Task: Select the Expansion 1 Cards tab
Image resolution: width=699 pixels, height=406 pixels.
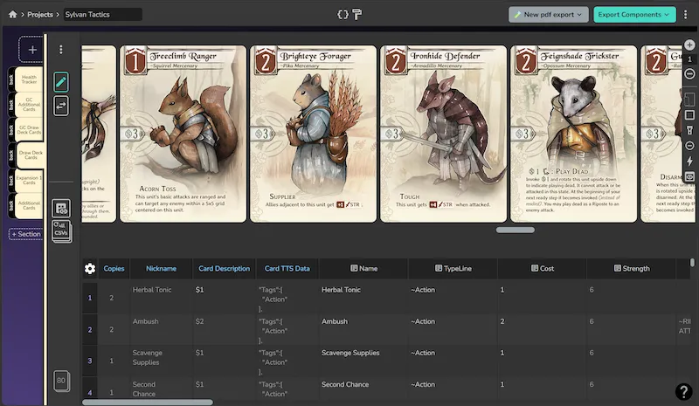Action: click(29, 180)
